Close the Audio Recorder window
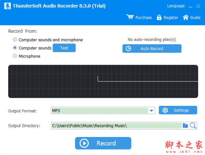205x155 pixels. click(x=198, y=6)
